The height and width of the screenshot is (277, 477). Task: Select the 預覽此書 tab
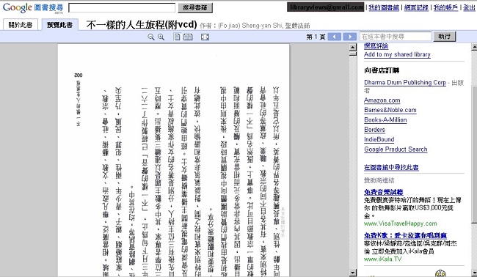[x=59, y=25]
